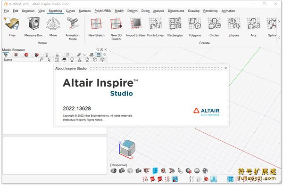Toggle the highlighted table view in Model Browser
This screenshot has height=185, width=283.
pyautogui.click(x=99, y=55)
